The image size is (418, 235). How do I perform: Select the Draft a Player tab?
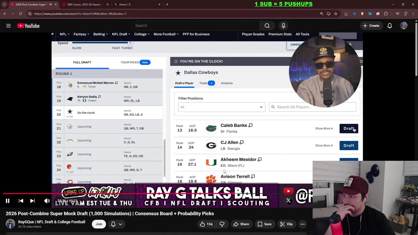click(x=184, y=83)
